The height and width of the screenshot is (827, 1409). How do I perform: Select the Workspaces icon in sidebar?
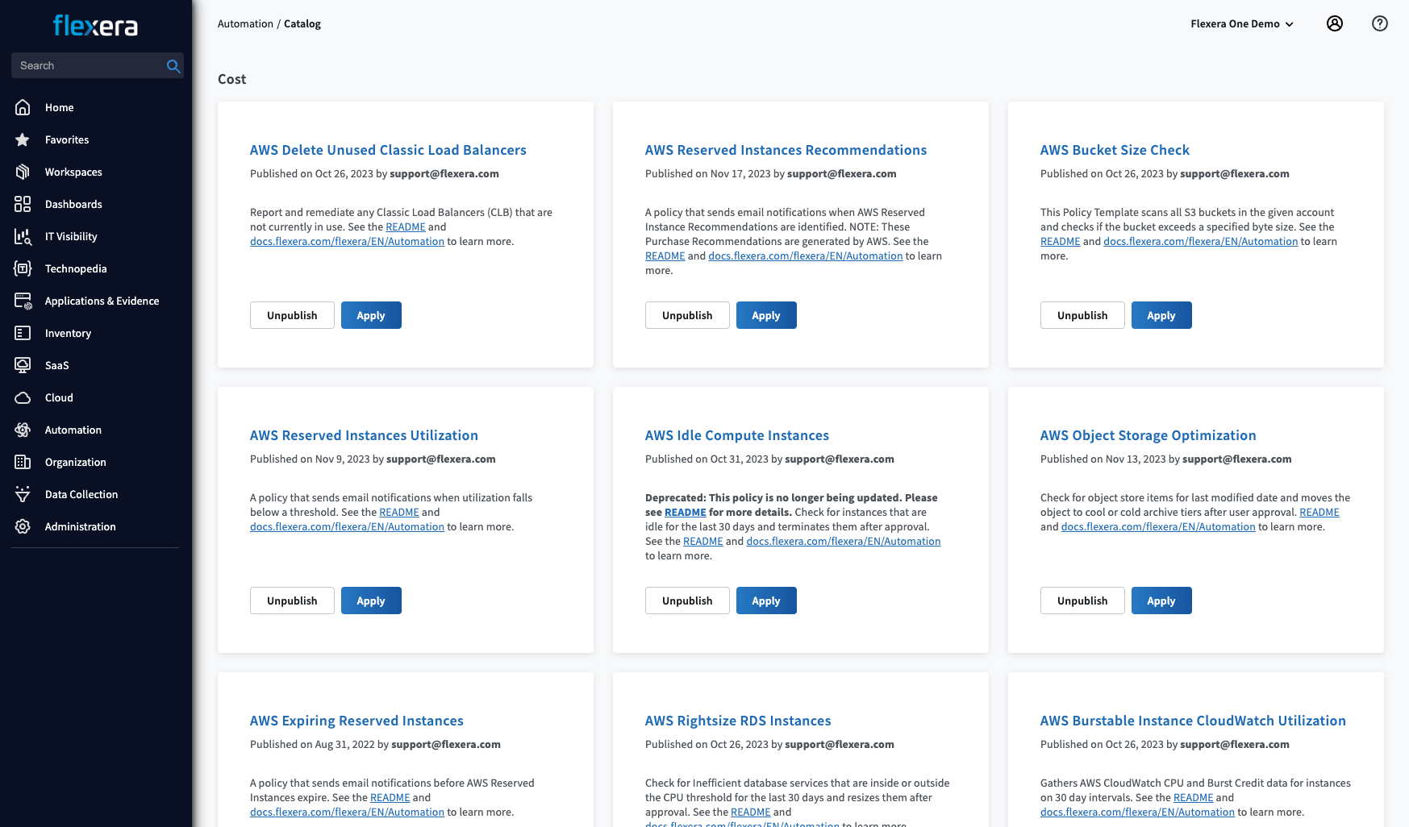tap(23, 172)
